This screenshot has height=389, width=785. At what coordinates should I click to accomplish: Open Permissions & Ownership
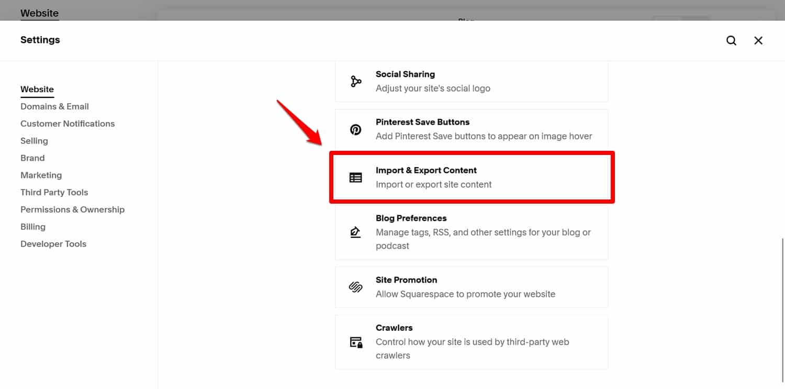72,209
